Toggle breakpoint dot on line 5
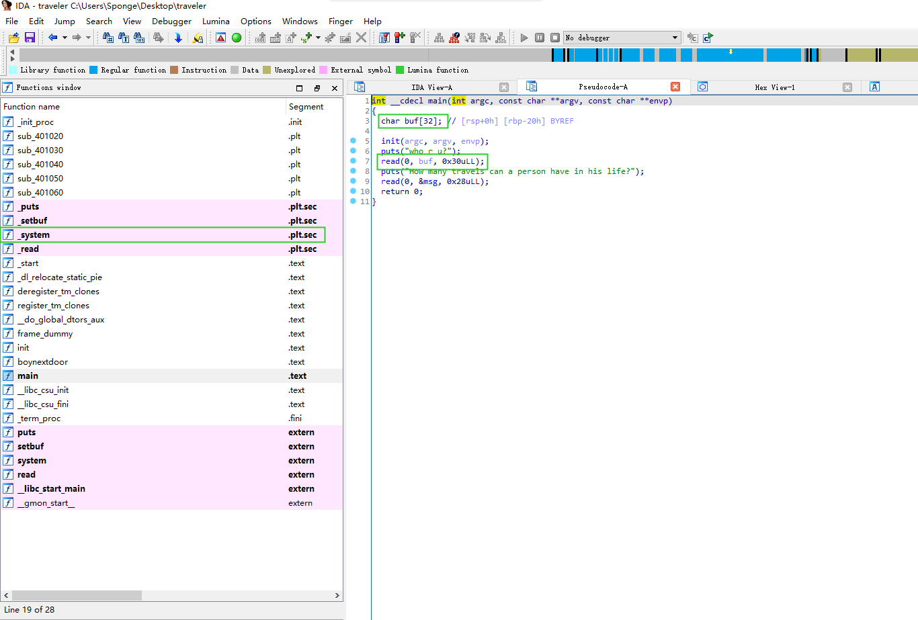Viewport: 918px width, 620px height. click(353, 141)
